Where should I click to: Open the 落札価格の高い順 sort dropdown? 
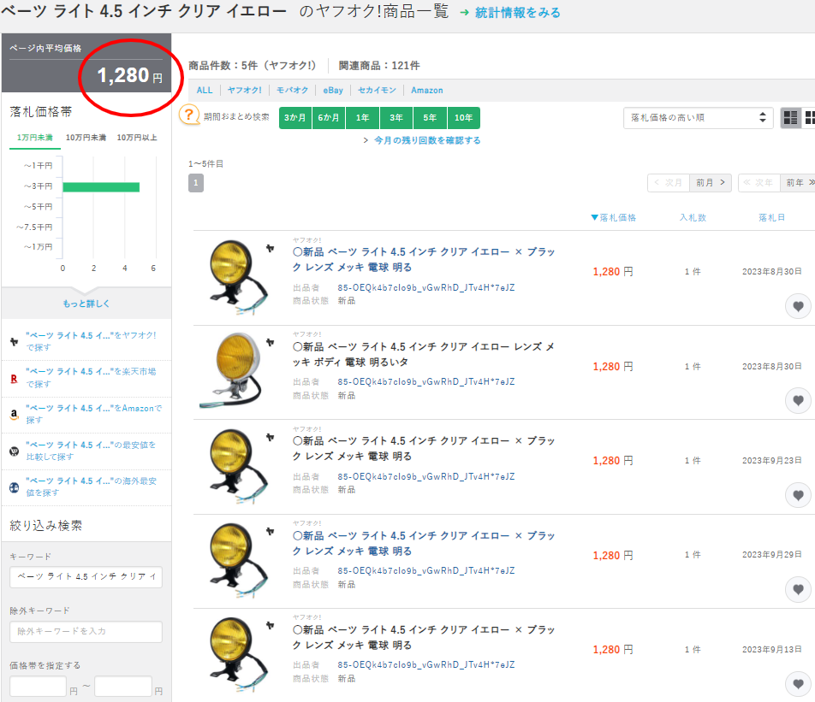(x=698, y=118)
